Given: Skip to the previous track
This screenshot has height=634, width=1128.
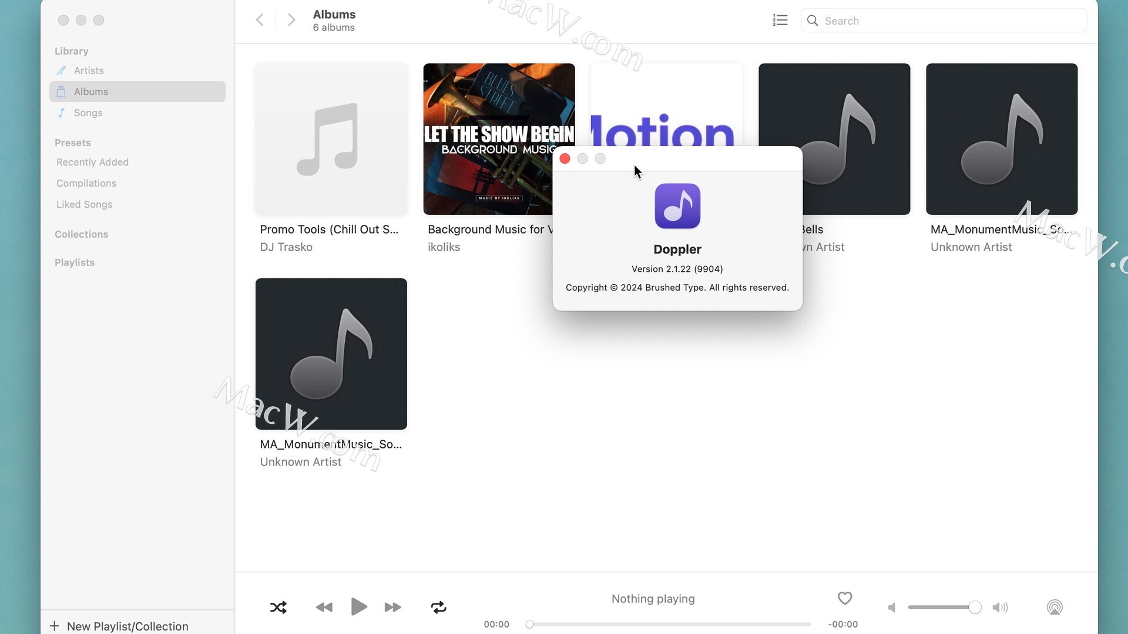Looking at the screenshot, I should (x=324, y=607).
